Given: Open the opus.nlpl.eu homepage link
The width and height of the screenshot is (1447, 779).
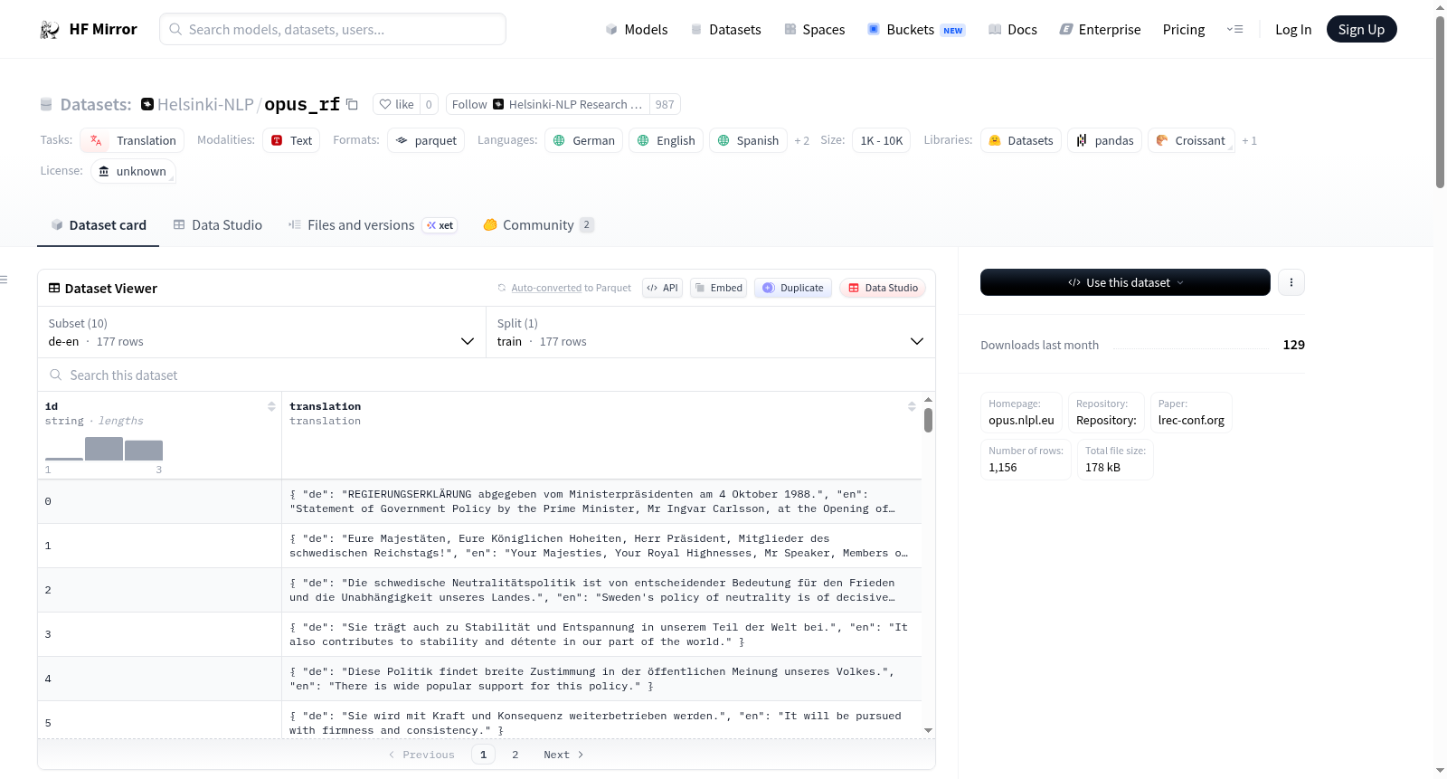Looking at the screenshot, I should tap(1021, 413).
